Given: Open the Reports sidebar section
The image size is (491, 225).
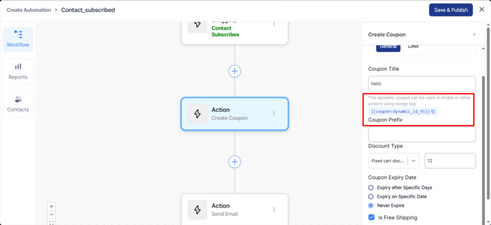Looking at the screenshot, I should pos(18,71).
